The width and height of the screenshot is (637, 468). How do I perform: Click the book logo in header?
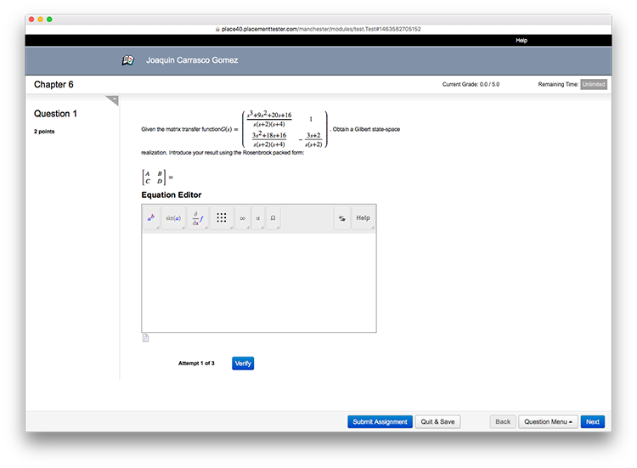point(128,60)
